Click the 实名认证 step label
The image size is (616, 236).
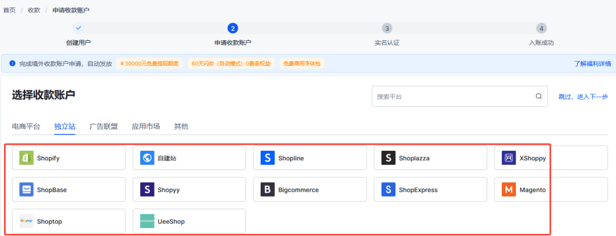click(x=387, y=43)
